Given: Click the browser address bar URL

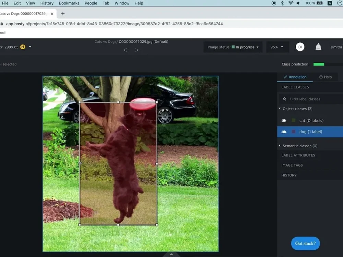Looking at the screenshot, I should tap(115, 24).
